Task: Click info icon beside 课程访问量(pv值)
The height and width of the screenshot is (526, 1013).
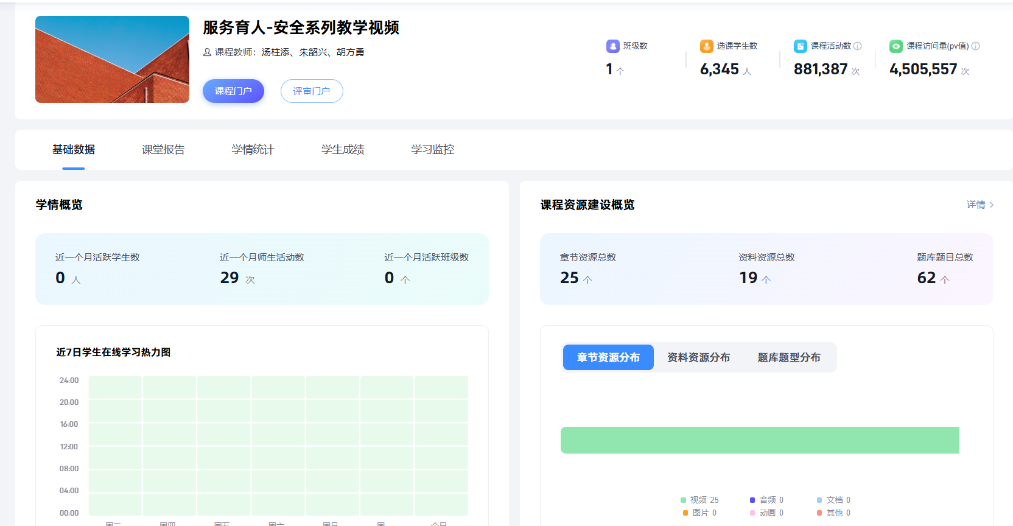Action: coord(975,46)
